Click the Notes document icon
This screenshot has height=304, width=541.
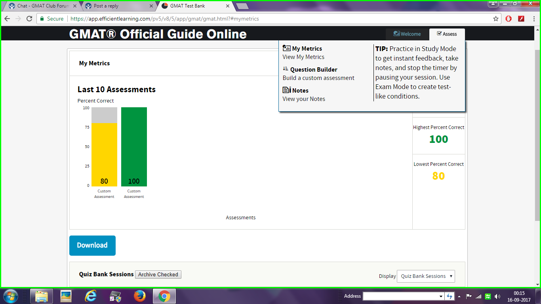click(x=287, y=90)
